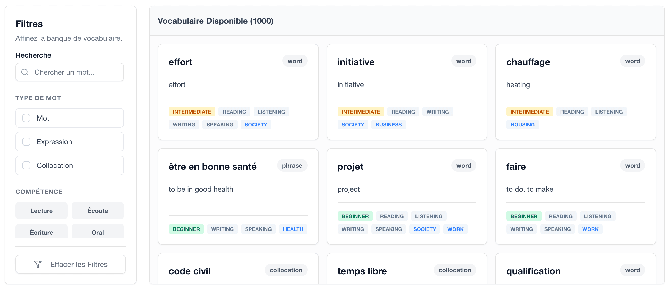Click the word badge on faire card

click(x=632, y=166)
